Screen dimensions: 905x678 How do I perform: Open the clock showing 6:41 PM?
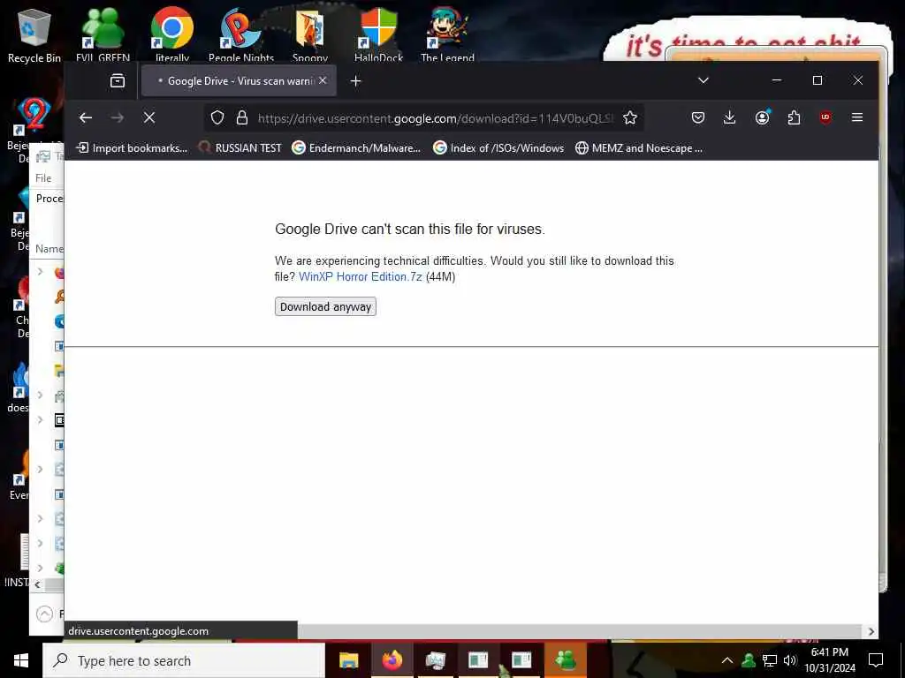point(830,660)
